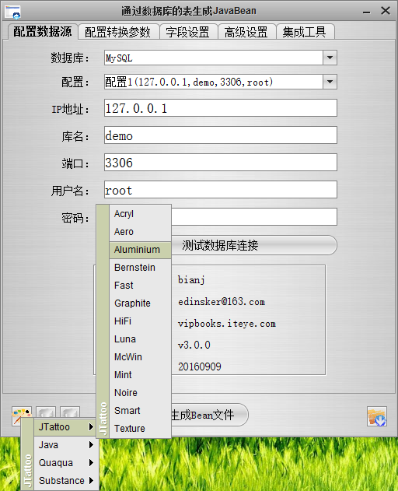Viewport: 398px width, 491px height.
Task: Choose the Graphite theme from the JTattoo menu
Action: [140, 303]
